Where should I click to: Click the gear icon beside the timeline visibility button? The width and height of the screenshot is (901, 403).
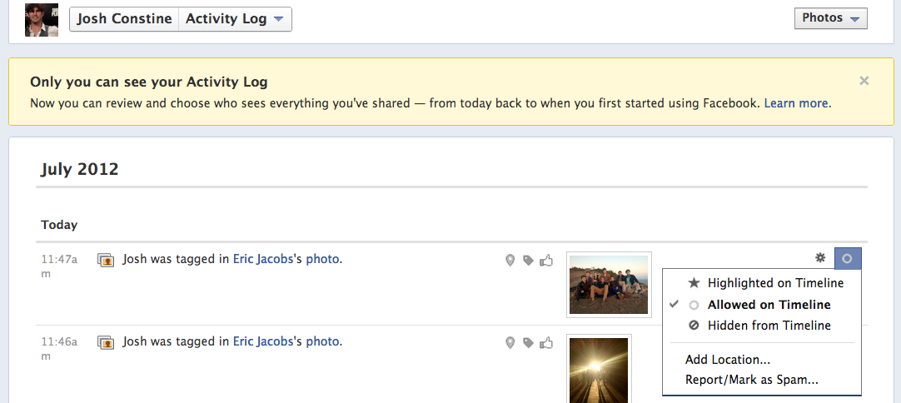820,258
